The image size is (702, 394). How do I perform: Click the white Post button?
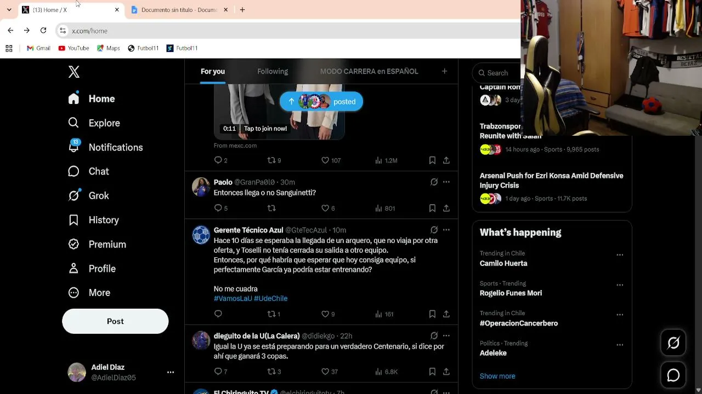tap(115, 321)
